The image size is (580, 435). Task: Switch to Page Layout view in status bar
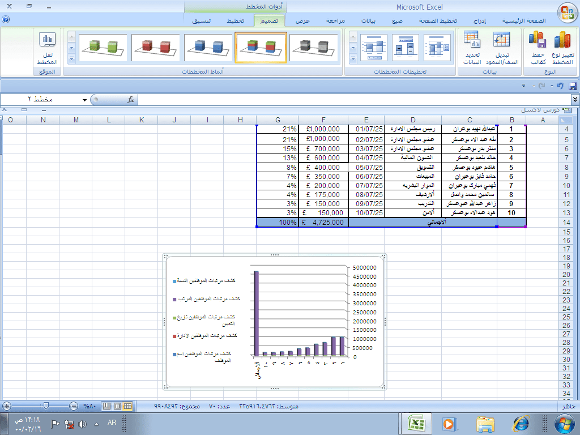[117, 406]
